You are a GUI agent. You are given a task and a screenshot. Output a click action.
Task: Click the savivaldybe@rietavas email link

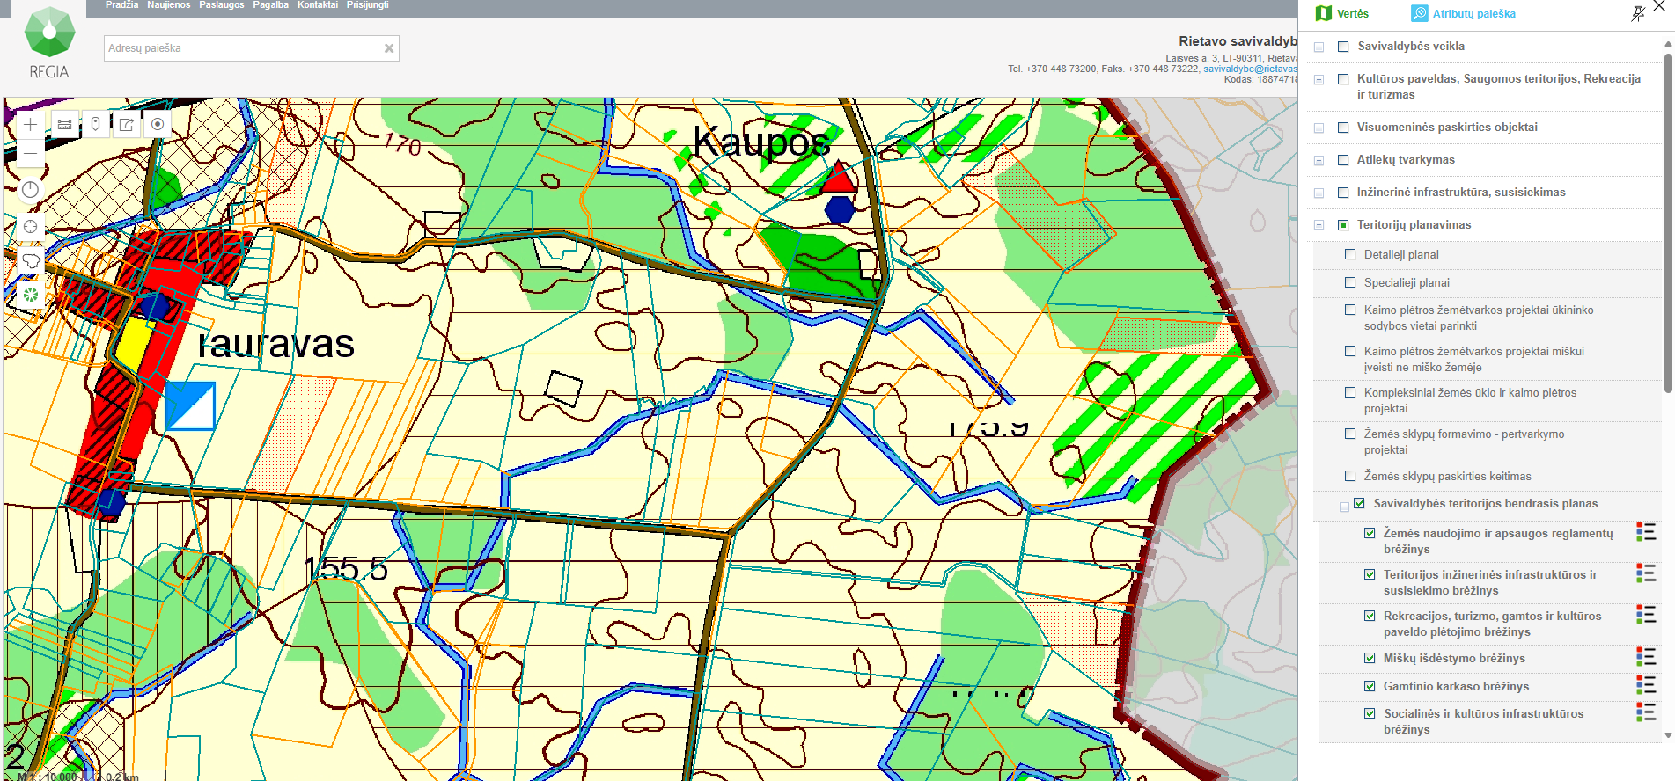(1250, 69)
